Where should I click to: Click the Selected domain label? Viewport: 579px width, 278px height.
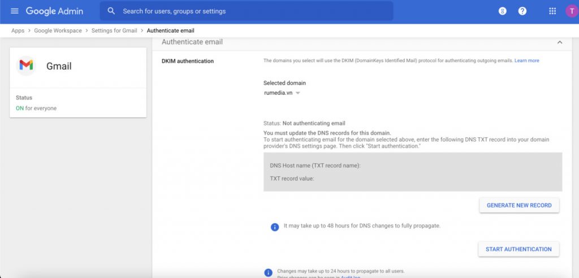click(x=285, y=83)
